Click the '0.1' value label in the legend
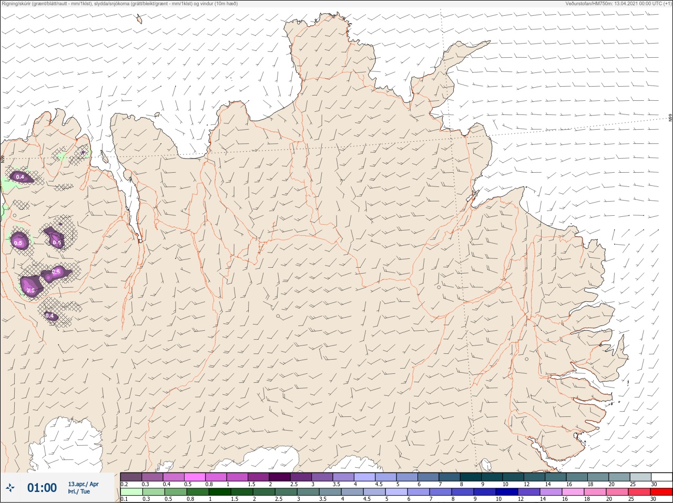 (x=124, y=499)
